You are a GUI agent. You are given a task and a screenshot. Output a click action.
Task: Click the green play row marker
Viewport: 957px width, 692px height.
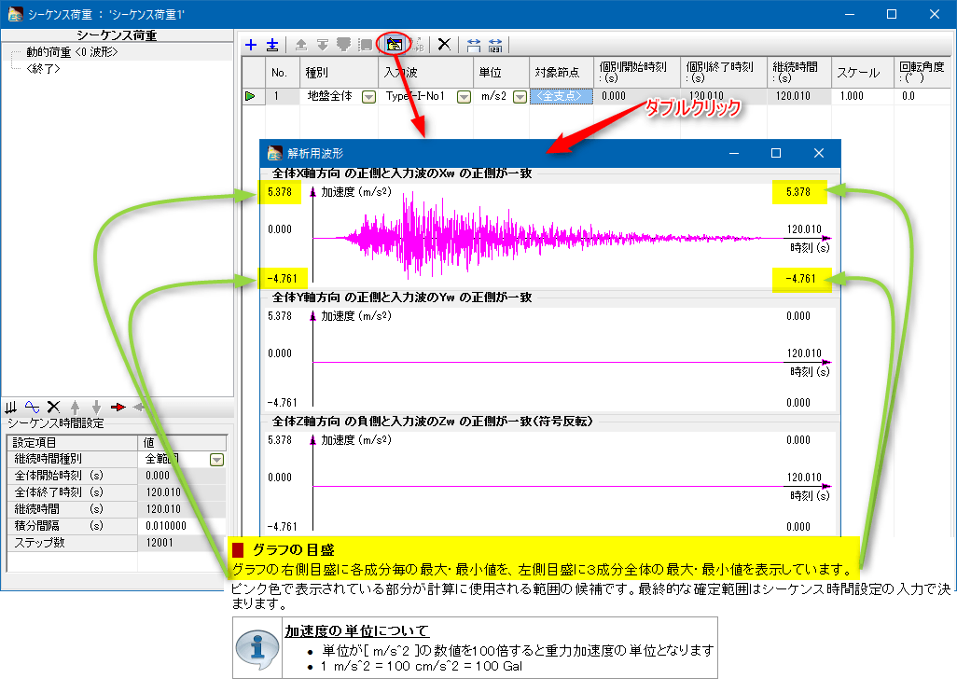(251, 96)
